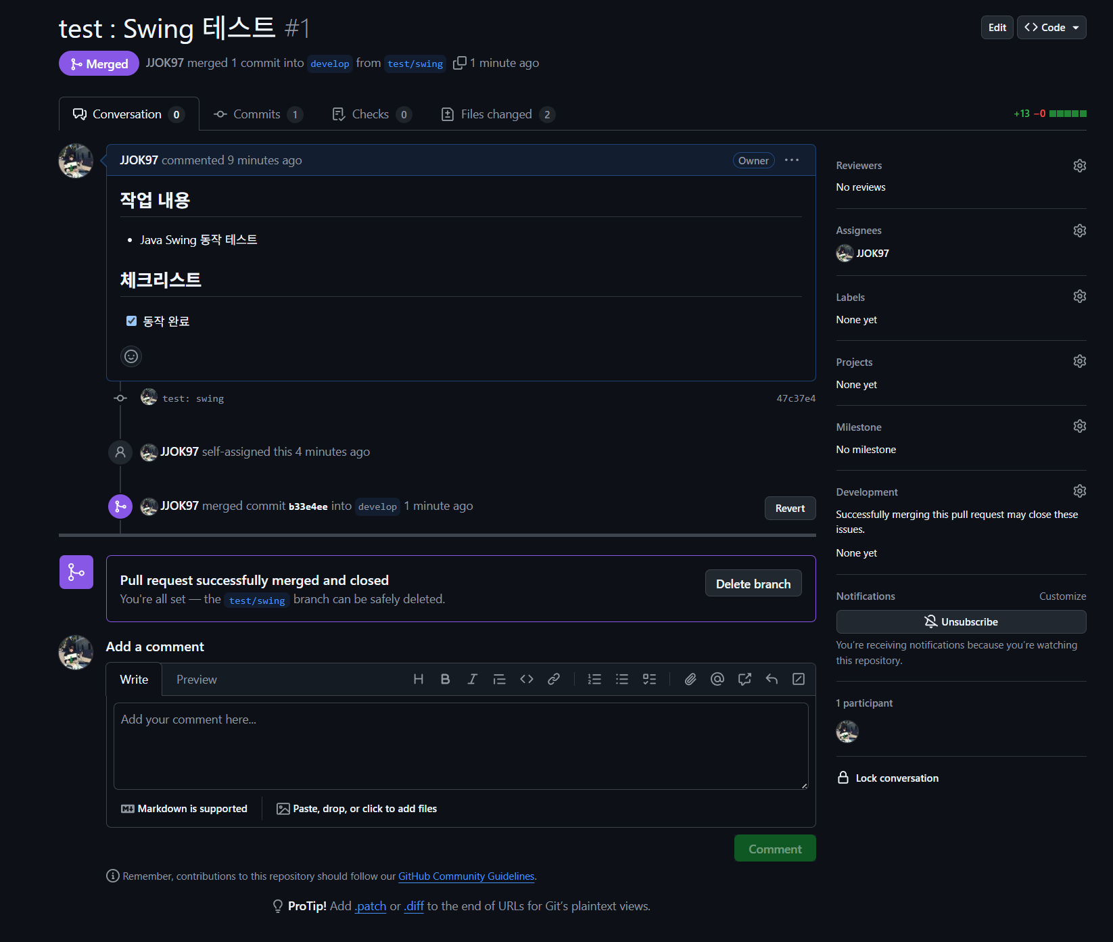Click the Customize notifications link
This screenshot has height=942, width=1113.
(1062, 596)
